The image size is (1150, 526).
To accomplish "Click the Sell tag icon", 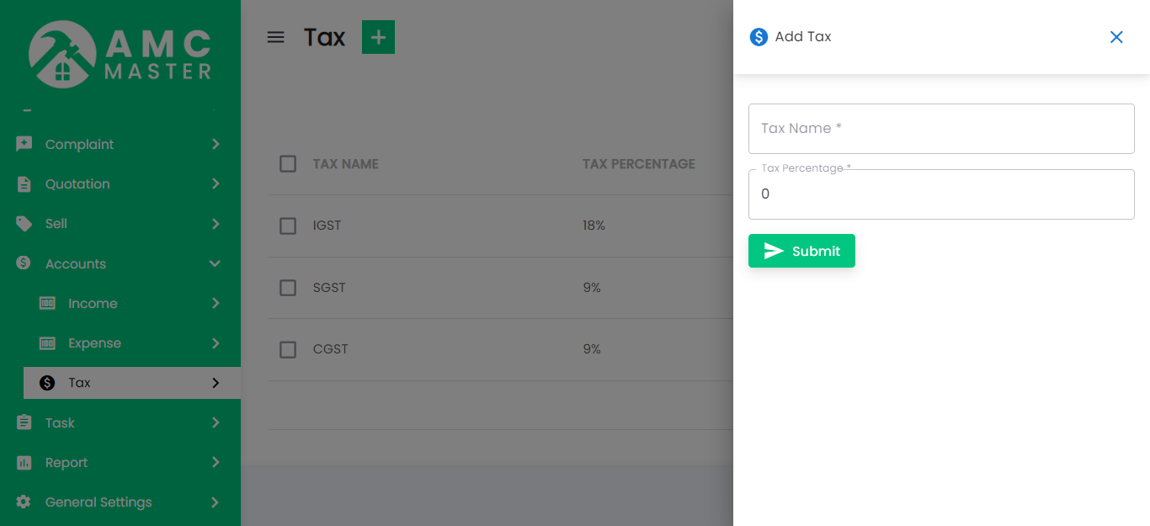I will pos(24,223).
